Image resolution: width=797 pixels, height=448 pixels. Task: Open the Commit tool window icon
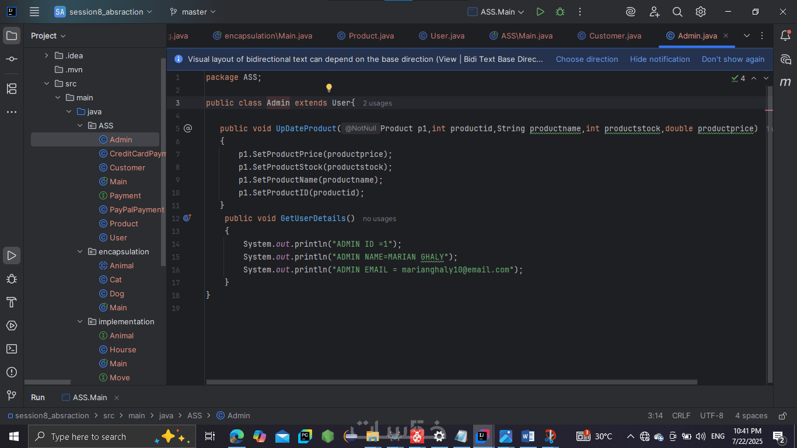(12, 60)
